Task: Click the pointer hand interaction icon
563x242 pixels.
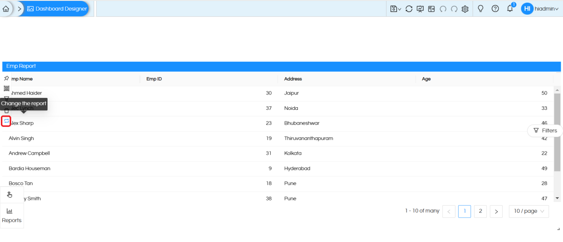Action: tap(10, 195)
